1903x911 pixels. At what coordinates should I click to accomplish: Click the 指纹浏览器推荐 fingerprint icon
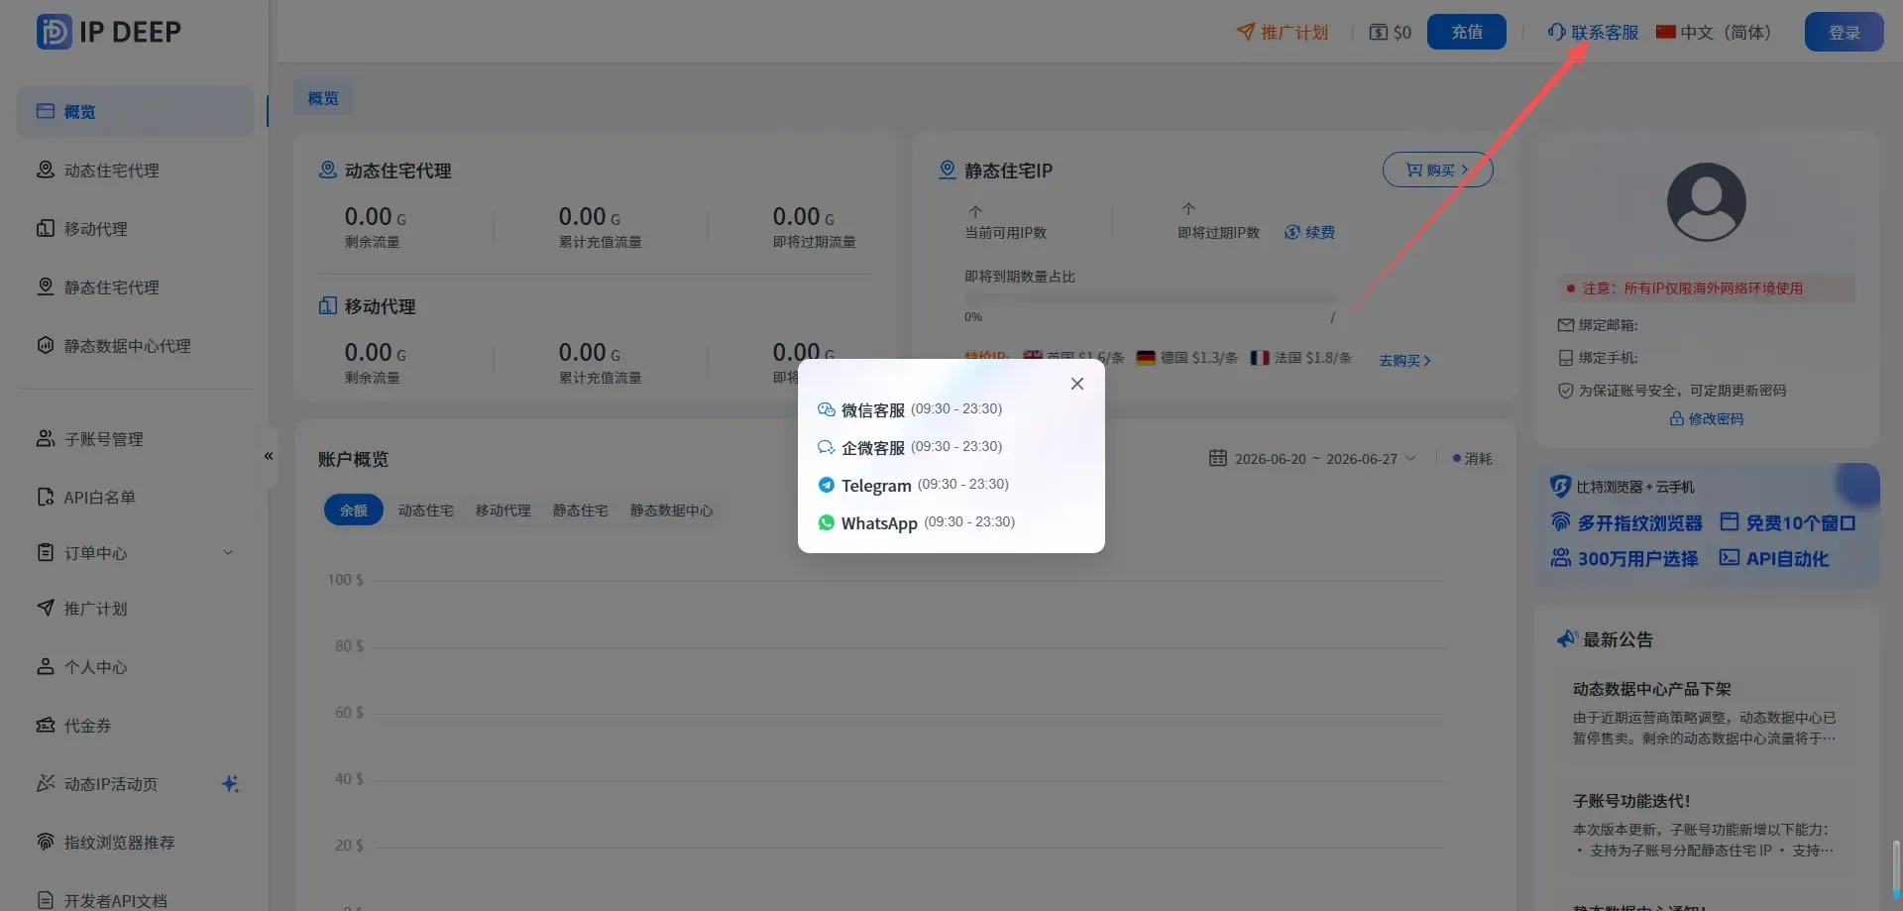pos(45,842)
